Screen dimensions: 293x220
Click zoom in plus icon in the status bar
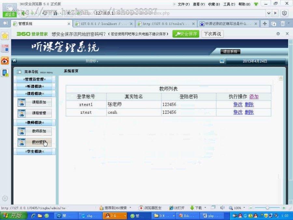(284, 208)
